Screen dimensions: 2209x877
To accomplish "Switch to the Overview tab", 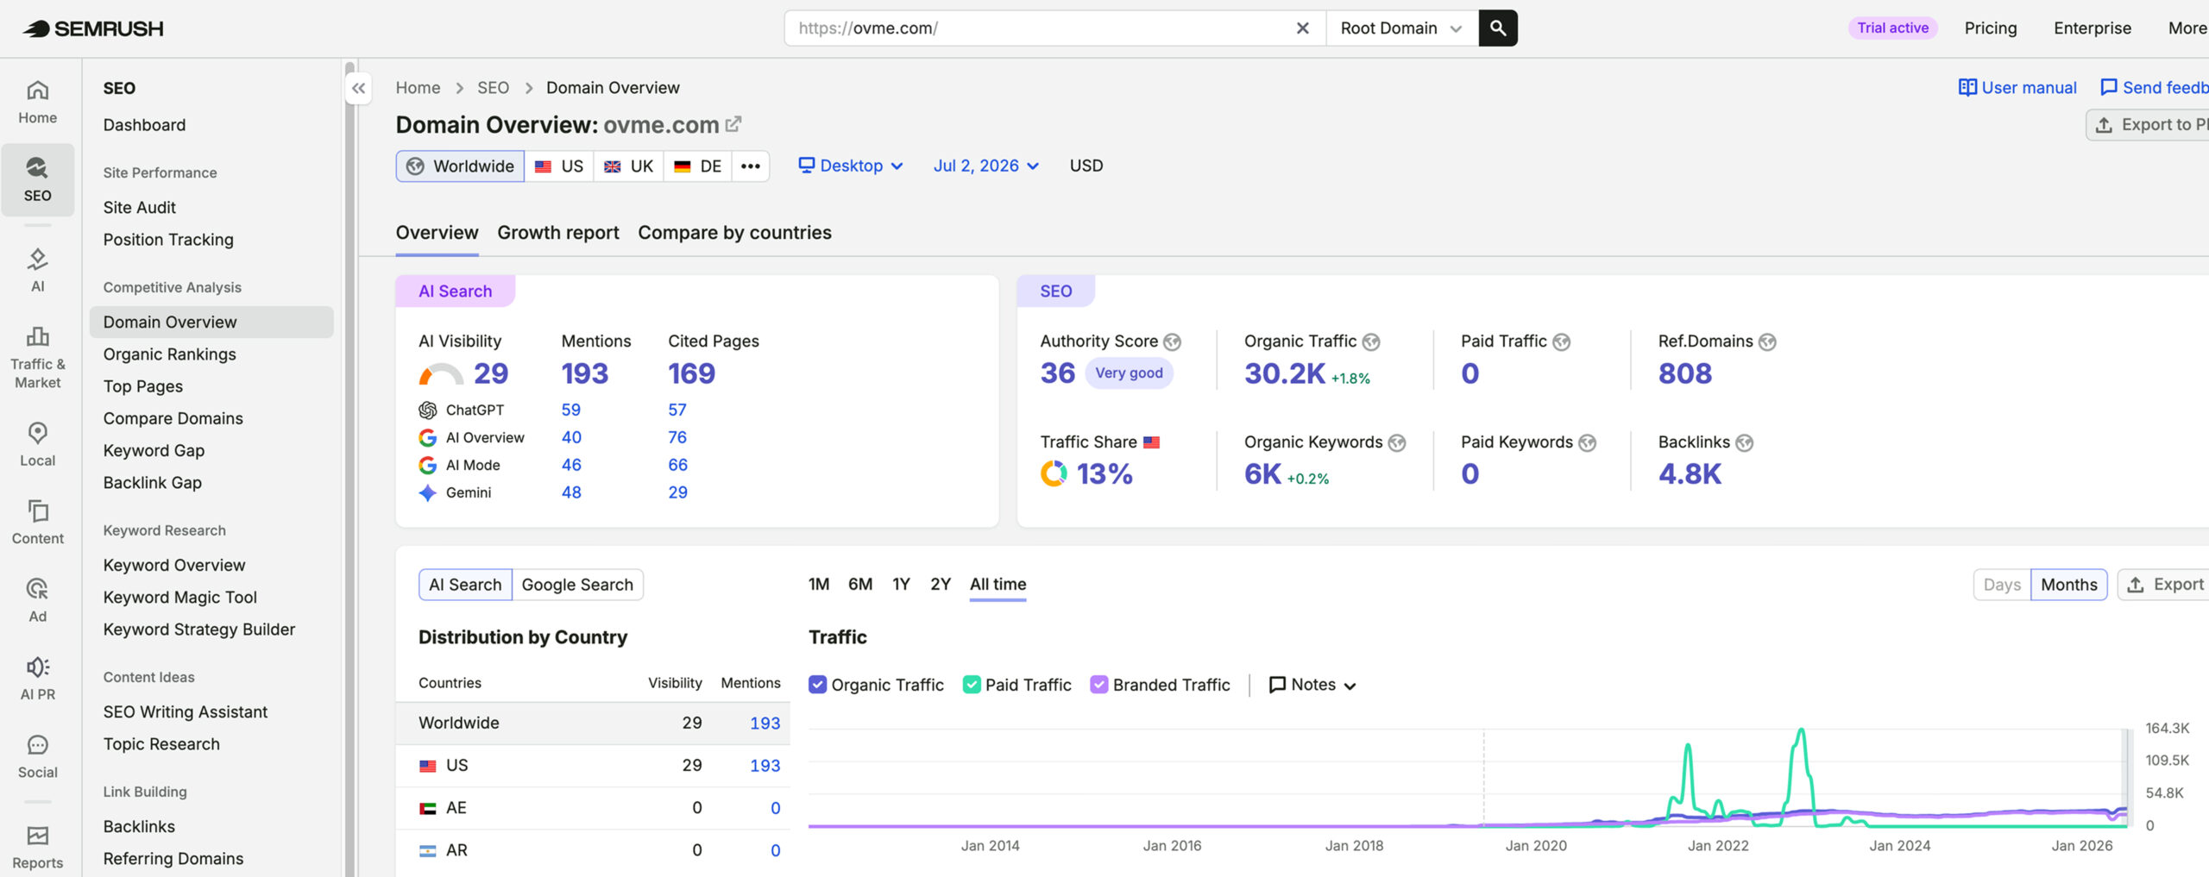I will pos(437,233).
